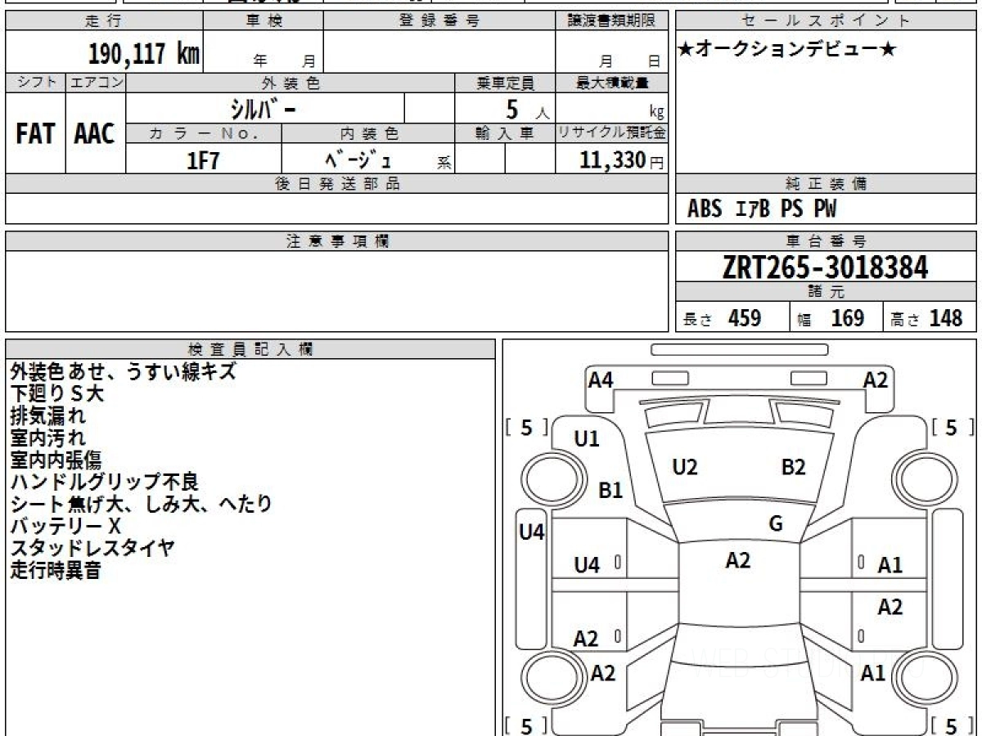Select the リサイクル預託金 header
Image resolution: width=982 pixels, height=736 pixels.
point(612,133)
